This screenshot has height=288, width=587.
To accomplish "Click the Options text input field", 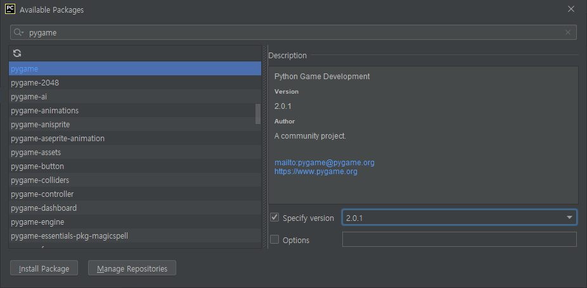I will tap(460, 239).
